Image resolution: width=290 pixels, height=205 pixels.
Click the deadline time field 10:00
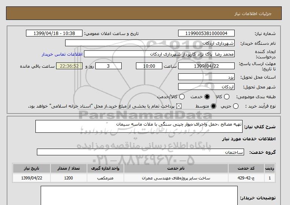pyautogui.click(x=149, y=66)
